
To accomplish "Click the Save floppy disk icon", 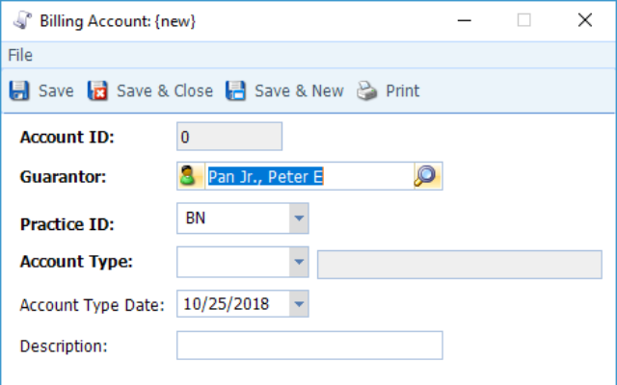I will point(19,90).
